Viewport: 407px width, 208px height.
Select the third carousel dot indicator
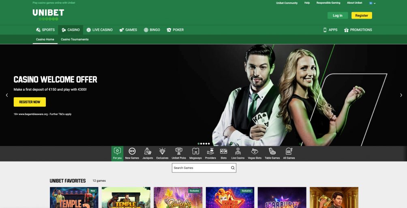[x=204, y=144]
